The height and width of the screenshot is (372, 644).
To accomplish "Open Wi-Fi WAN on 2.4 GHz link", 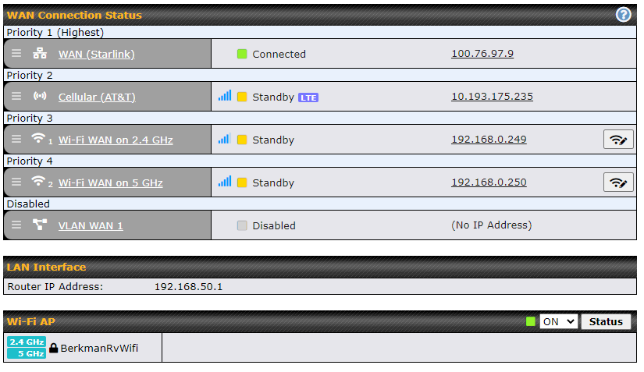I will 116,140.
